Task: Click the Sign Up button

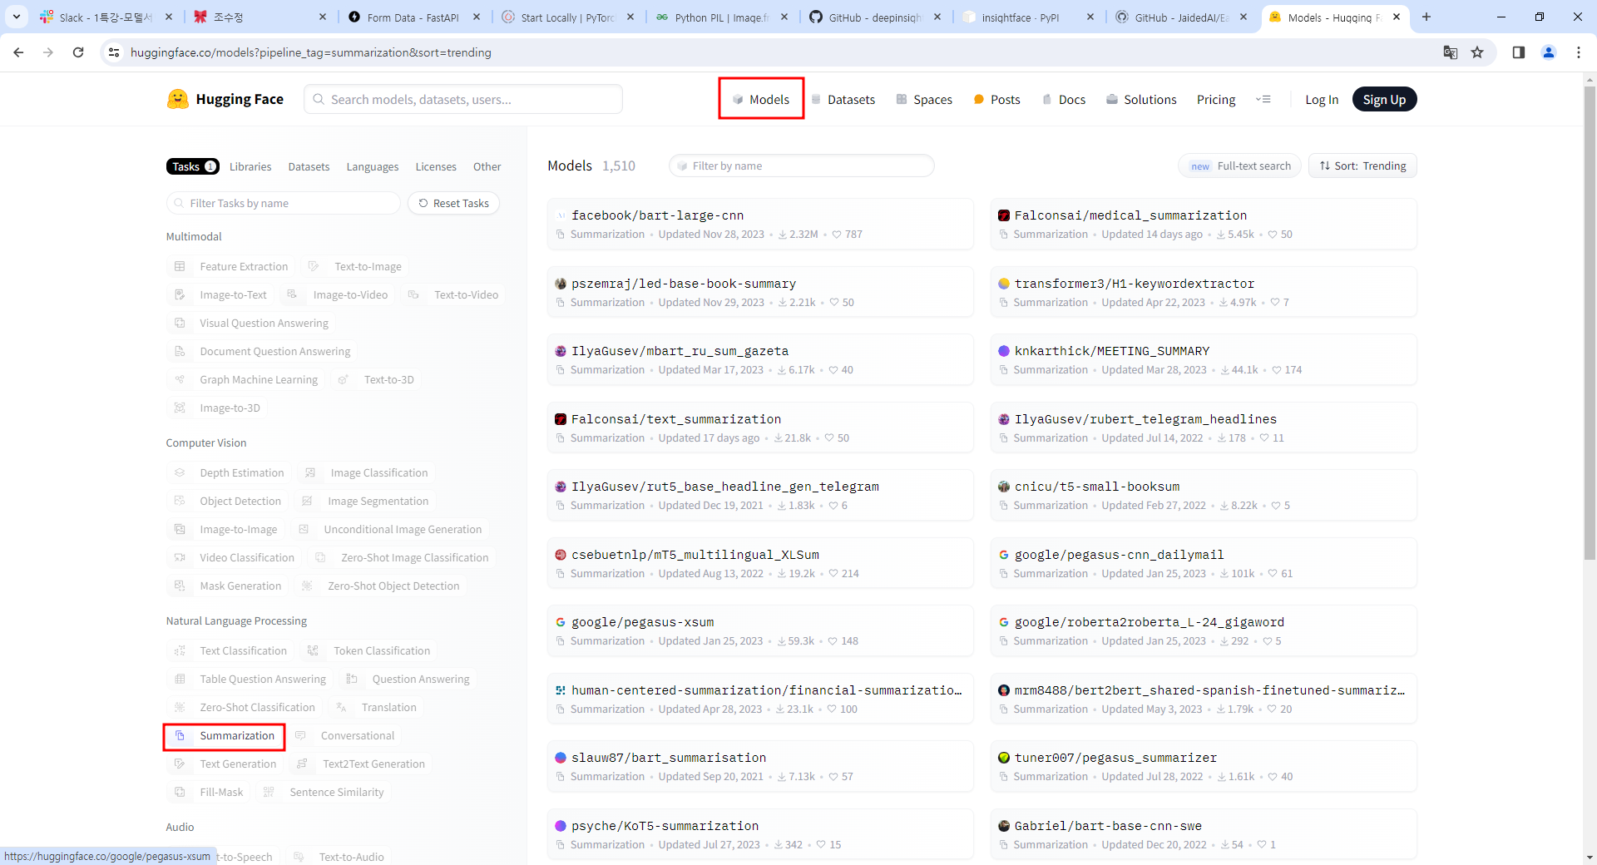Action: pos(1384,99)
